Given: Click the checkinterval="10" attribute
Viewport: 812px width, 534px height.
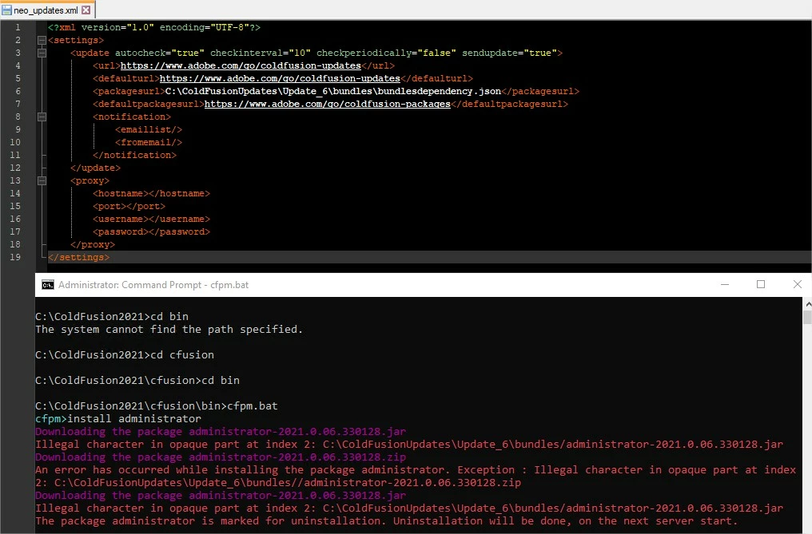Looking at the screenshot, I should click(261, 53).
